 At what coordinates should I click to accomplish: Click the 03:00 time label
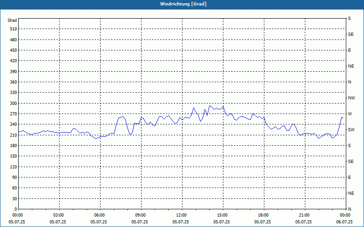pos(58,215)
